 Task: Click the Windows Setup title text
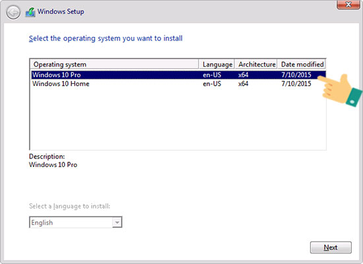click(61, 12)
